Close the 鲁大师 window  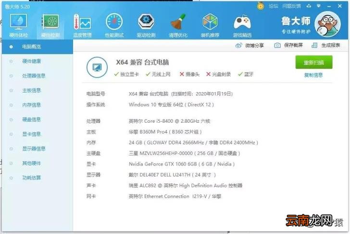[340, 6]
